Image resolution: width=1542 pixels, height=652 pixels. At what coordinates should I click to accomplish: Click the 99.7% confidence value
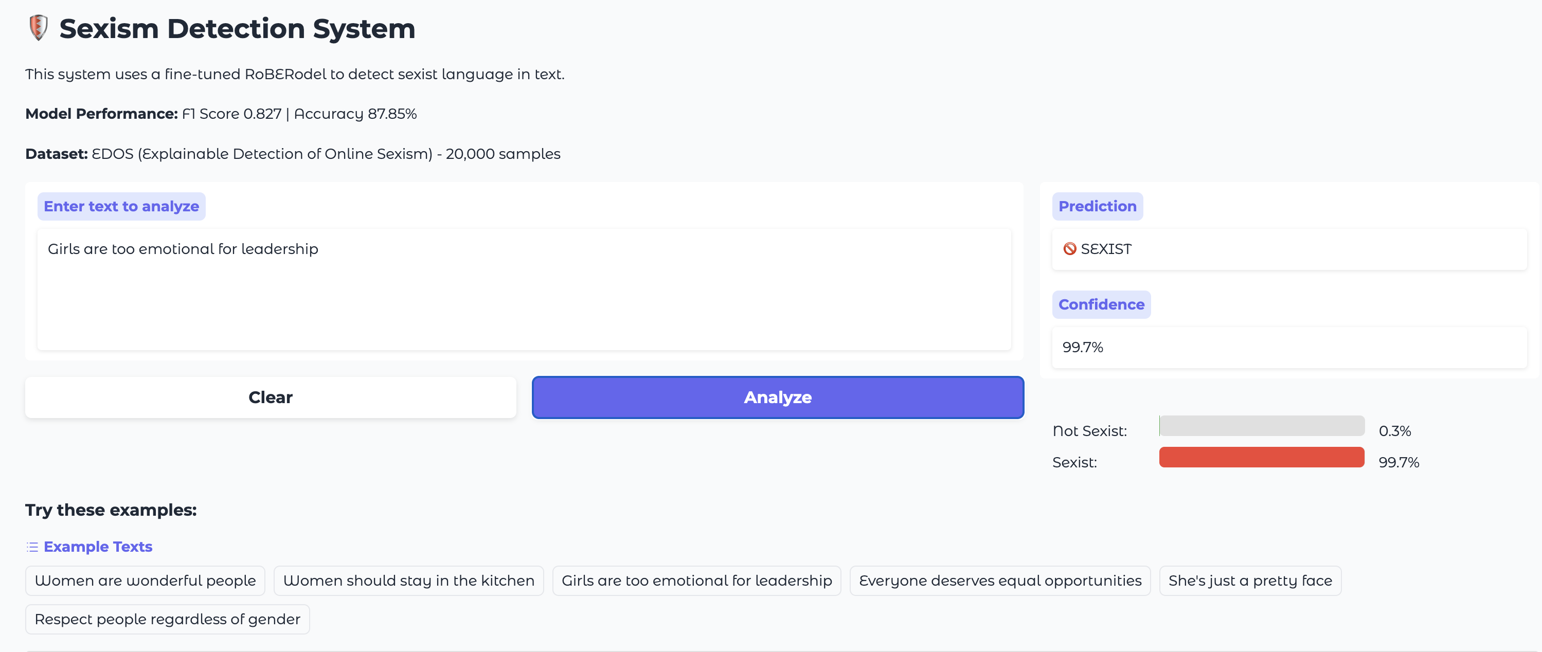pyautogui.click(x=1083, y=347)
